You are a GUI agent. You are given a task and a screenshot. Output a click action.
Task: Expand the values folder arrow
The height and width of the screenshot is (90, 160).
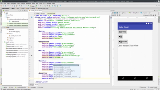point(6,40)
